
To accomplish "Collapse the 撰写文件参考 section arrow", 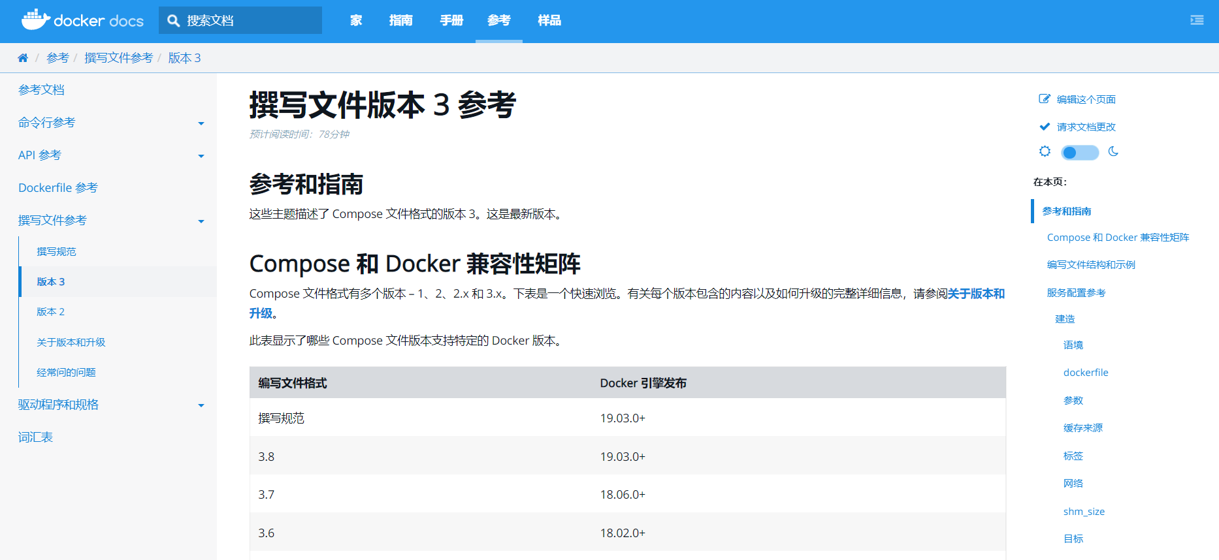I will [201, 221].
